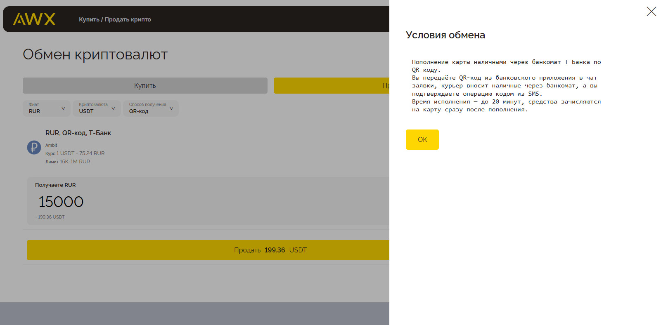661x325 pixels.
Task: Switch to the grey Купить tab
Action: [145, 85]
